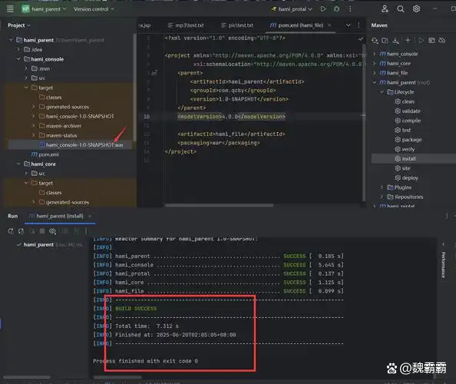The height and width of the screenshot is (384, 456).
Task: Open the main hamburger menu
Action: coord(10,9)
